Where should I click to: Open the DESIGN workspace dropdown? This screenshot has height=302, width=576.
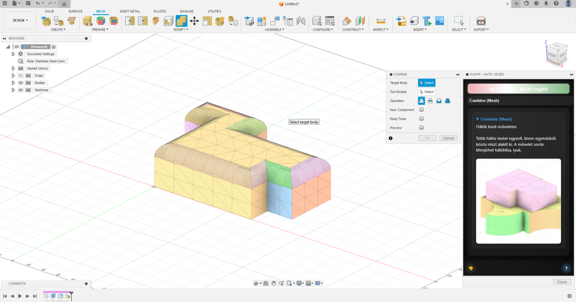point(20,20)
